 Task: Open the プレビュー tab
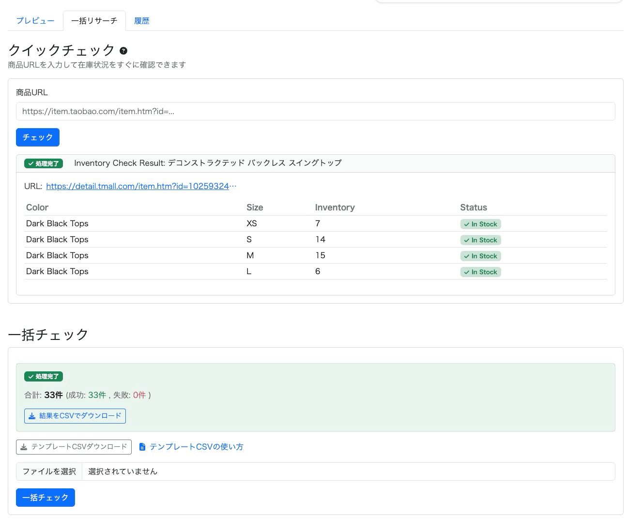point(35,21)
